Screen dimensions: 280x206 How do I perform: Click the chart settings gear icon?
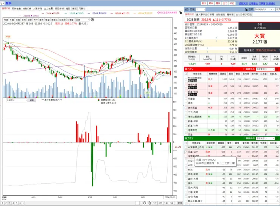coord(92,20)
